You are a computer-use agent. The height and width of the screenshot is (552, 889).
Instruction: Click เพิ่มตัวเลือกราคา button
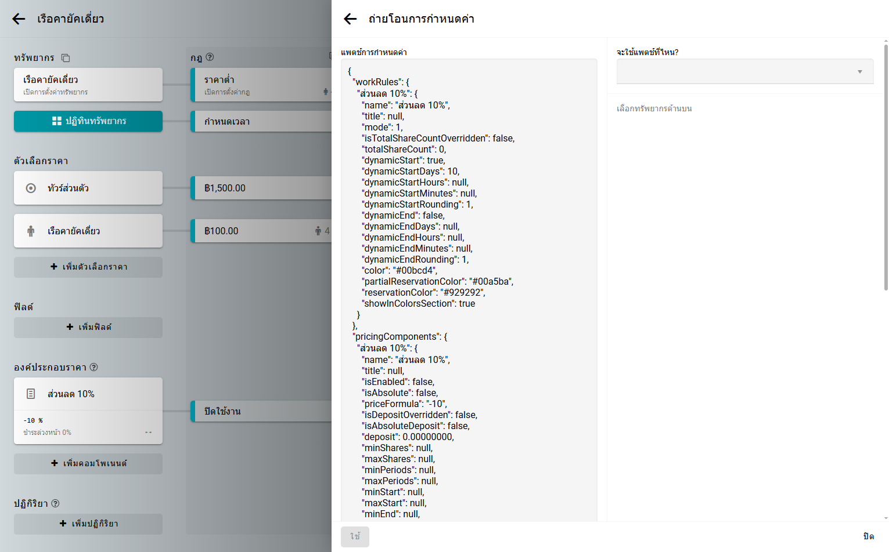point(88,267)
